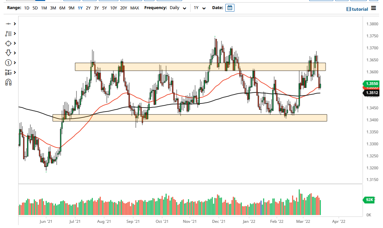Select the down-arrow annotation tool
This screenshot has height=228, width=383.
[x=8, y=53]
